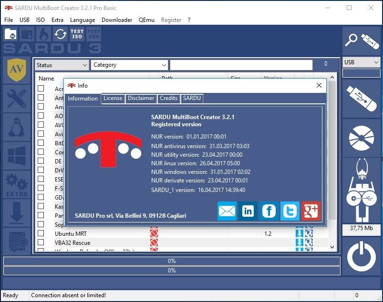Click the list scrollbar up arrow
383x302 pixels.
[x=332, y=77]
